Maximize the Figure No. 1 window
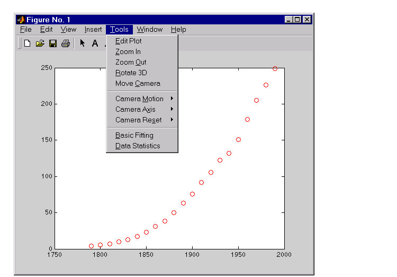Viewport: 397px width, 277px height. coord(297,20)
